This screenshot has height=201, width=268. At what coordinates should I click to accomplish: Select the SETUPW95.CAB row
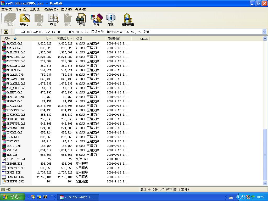[65, 124]
